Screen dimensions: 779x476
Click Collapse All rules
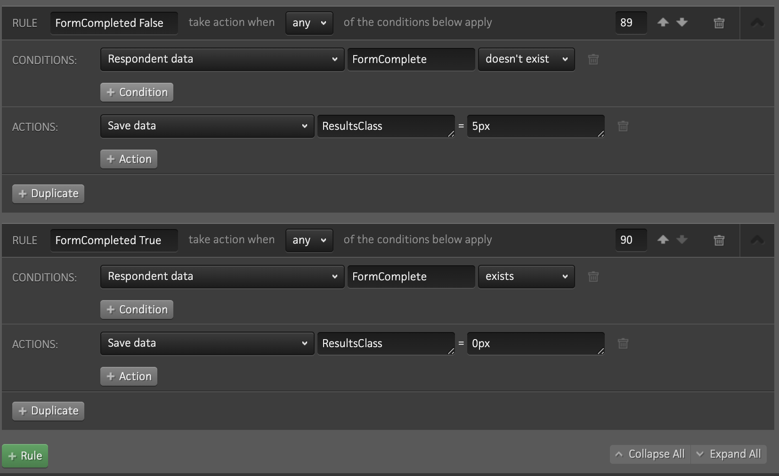point(650,454)
